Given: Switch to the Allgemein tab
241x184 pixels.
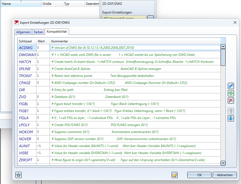Looking at the screenshot, I should pyautogui.click(x=23, y=32).
